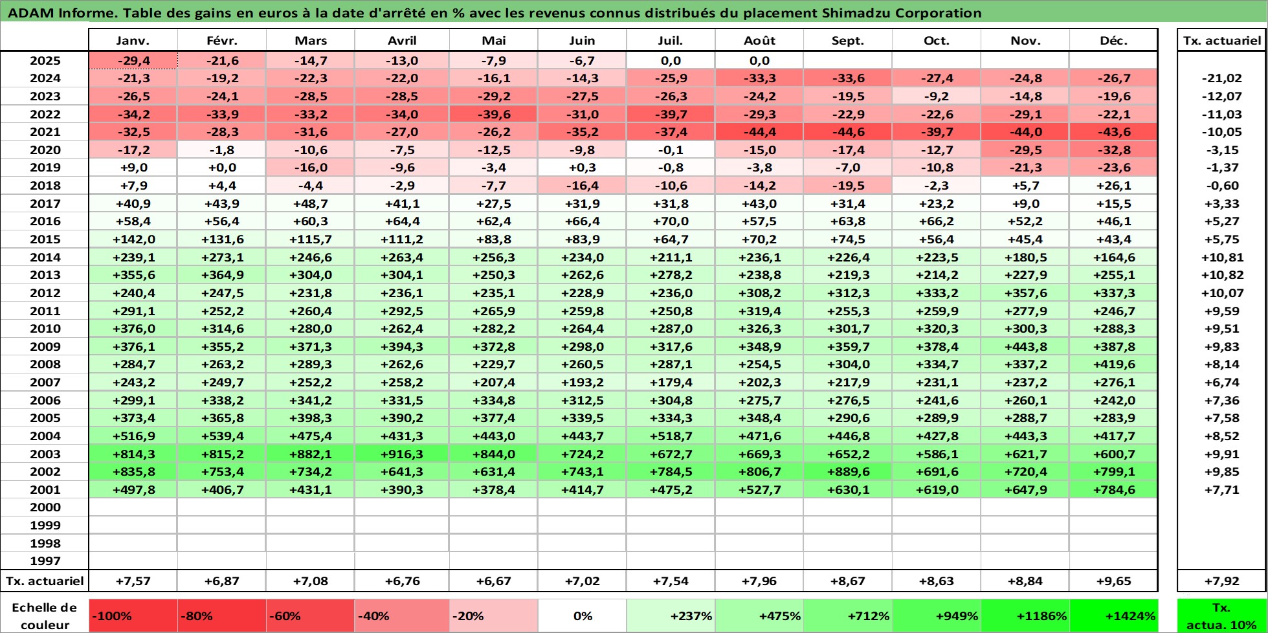This screenshot has width=1268, height=633.
Task: Select the +7,57 bottom rate under Janv.
Action: coord(133,581)
